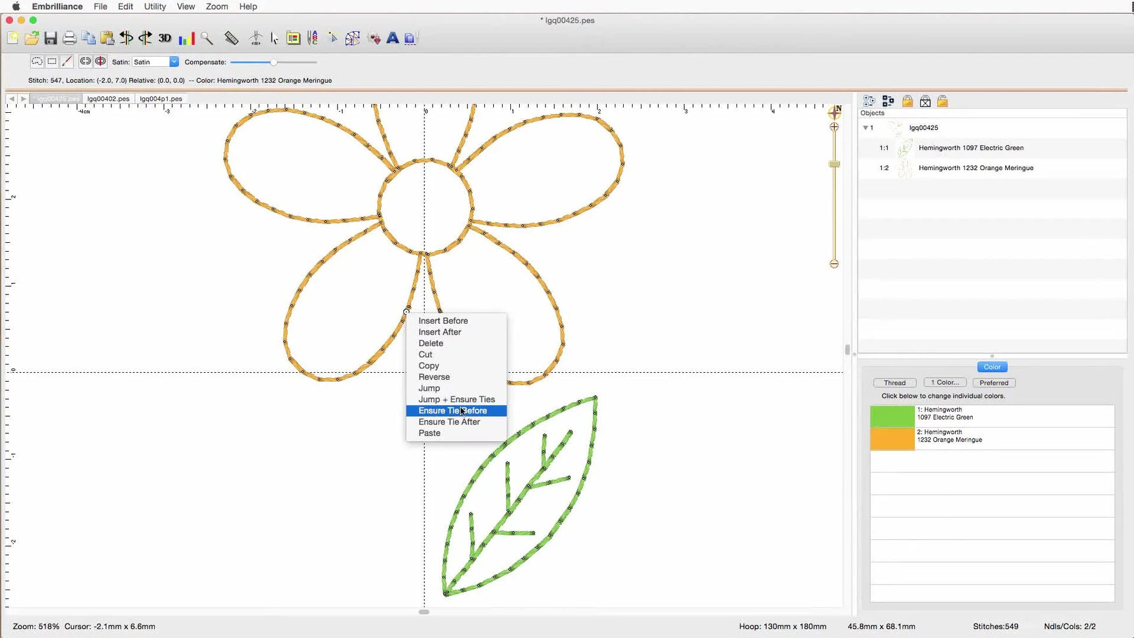The image size is (1134, 638).
Task: Open the magnifier zoom tool
Action: pyautogui.click(x=207, y=38)
